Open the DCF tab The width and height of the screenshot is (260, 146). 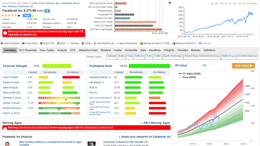[73, 50]
